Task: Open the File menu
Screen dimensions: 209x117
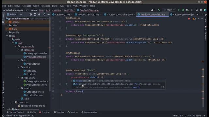Action: (4, 6)
